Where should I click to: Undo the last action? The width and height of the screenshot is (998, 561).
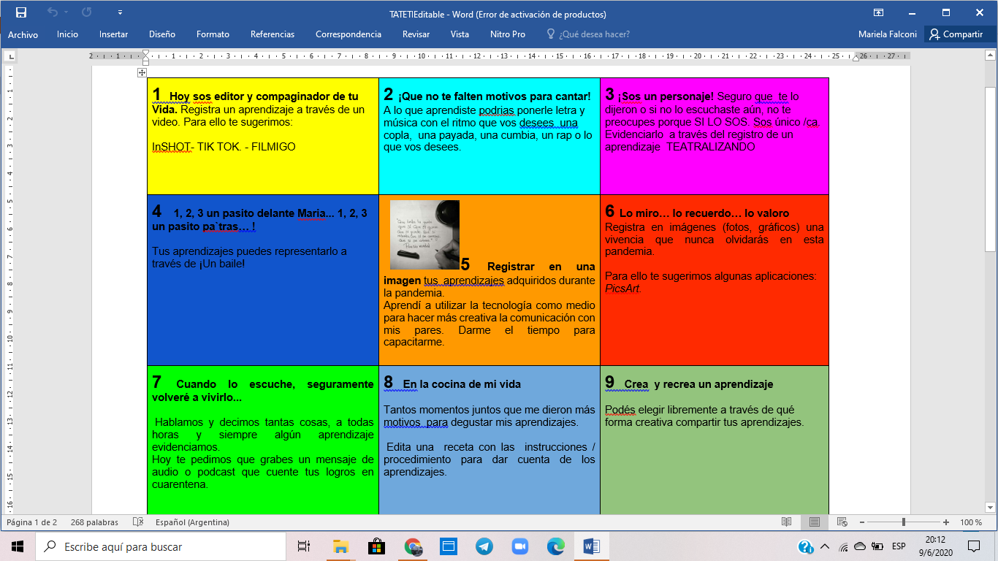tap(52, 12)
